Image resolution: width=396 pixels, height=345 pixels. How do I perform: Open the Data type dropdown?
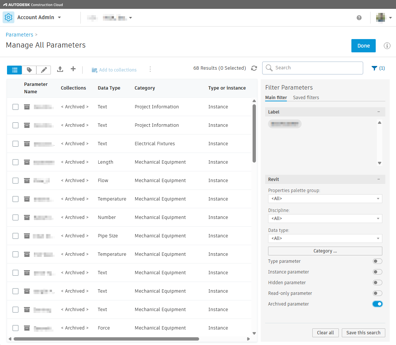tap(325, 238)
